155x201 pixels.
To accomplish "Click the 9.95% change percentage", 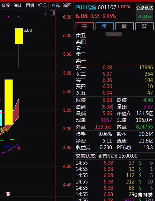I will (110, 16).
